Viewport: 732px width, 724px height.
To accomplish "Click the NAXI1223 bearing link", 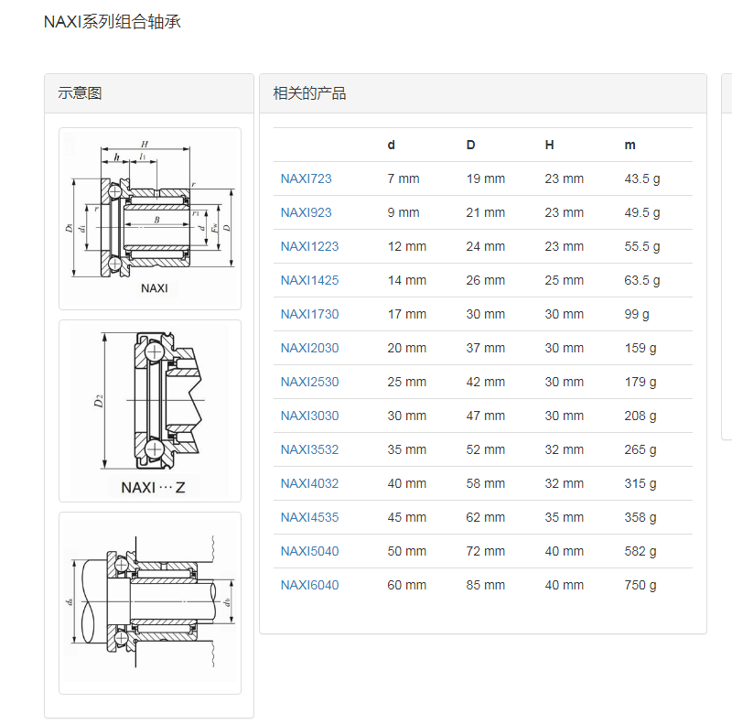I will coord(309,246).
